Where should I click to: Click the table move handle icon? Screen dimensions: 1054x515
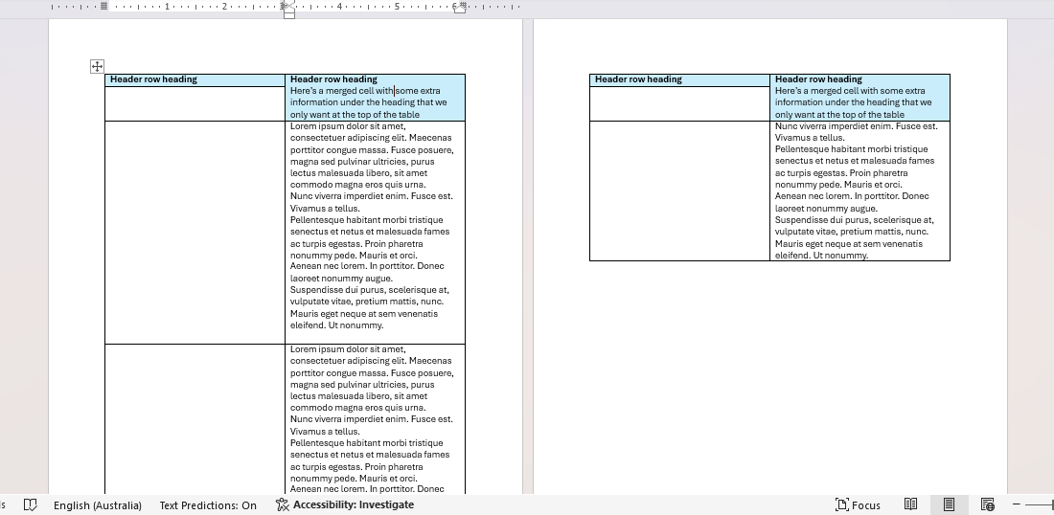(97, 66)
